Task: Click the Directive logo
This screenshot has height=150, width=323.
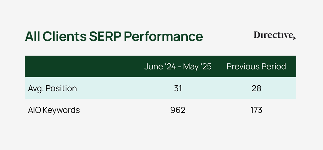Action: 274,35
